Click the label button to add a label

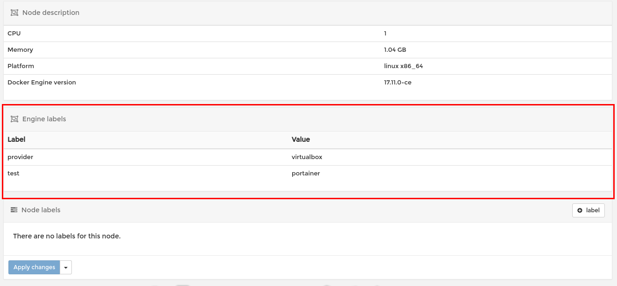(x=588, y=210)
